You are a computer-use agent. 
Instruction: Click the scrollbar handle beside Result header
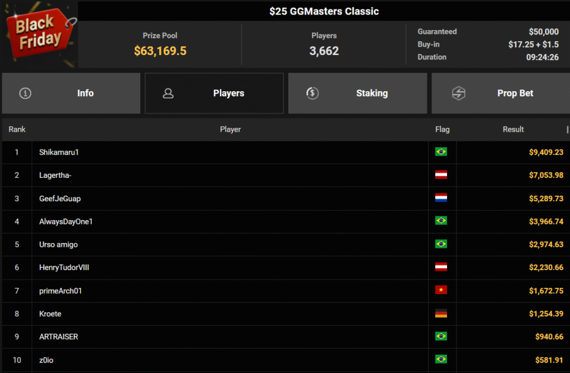567,130
